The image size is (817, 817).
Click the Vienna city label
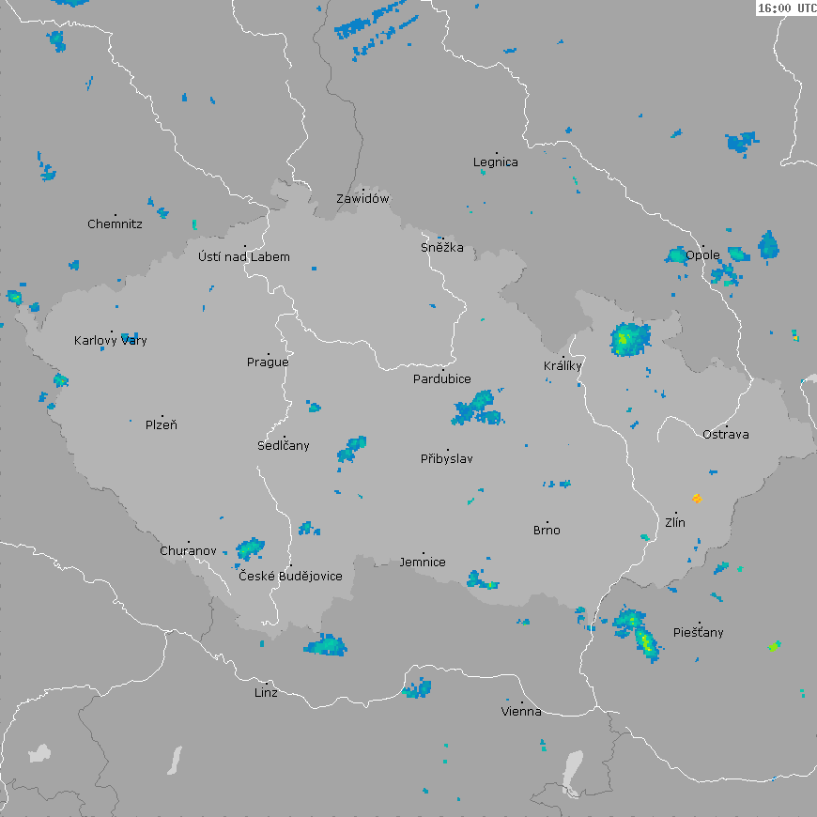pos(521,712)
